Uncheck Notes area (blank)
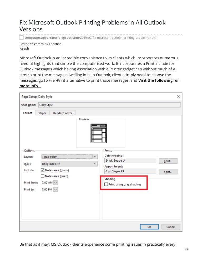 click(x=43, y=170)
